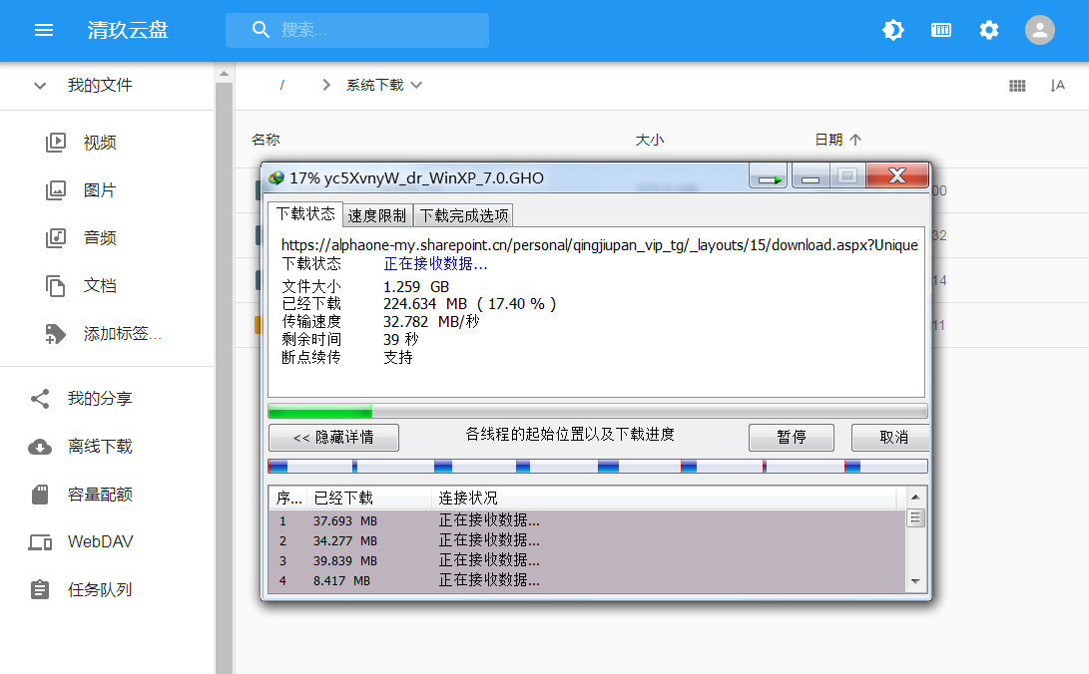Click the 32.782 MB/秒 transfer speed value
The width and height of the screenshot is (1089, 674).
431,322
